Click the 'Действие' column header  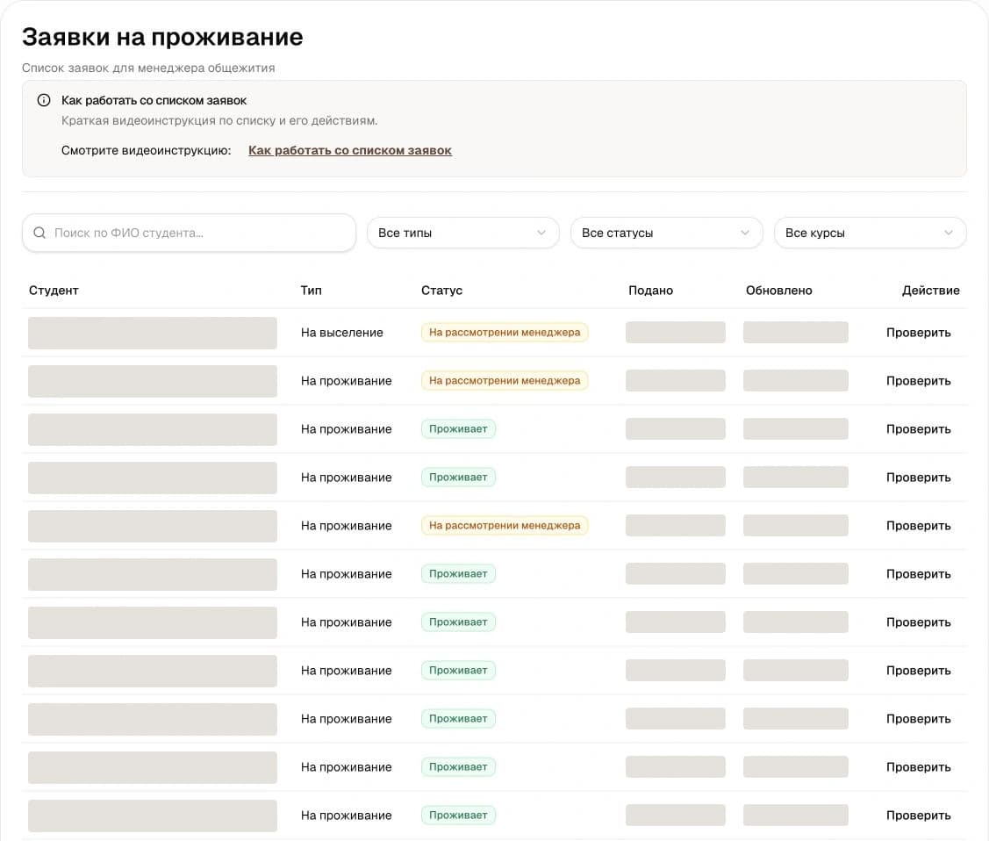(930, 291)
